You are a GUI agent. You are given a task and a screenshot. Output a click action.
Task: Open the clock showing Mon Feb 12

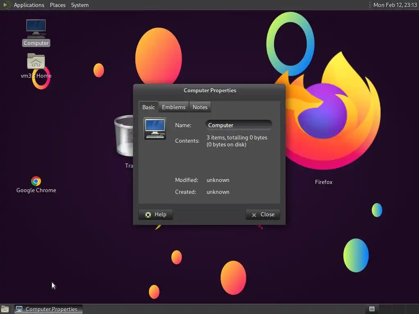coord(395,5)
